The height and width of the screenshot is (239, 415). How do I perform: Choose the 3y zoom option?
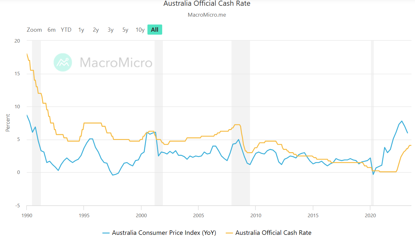[x=111, y=30]
